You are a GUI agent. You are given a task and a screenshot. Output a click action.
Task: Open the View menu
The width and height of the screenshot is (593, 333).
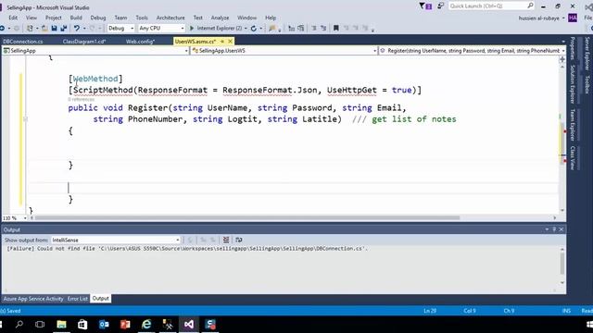32,18
